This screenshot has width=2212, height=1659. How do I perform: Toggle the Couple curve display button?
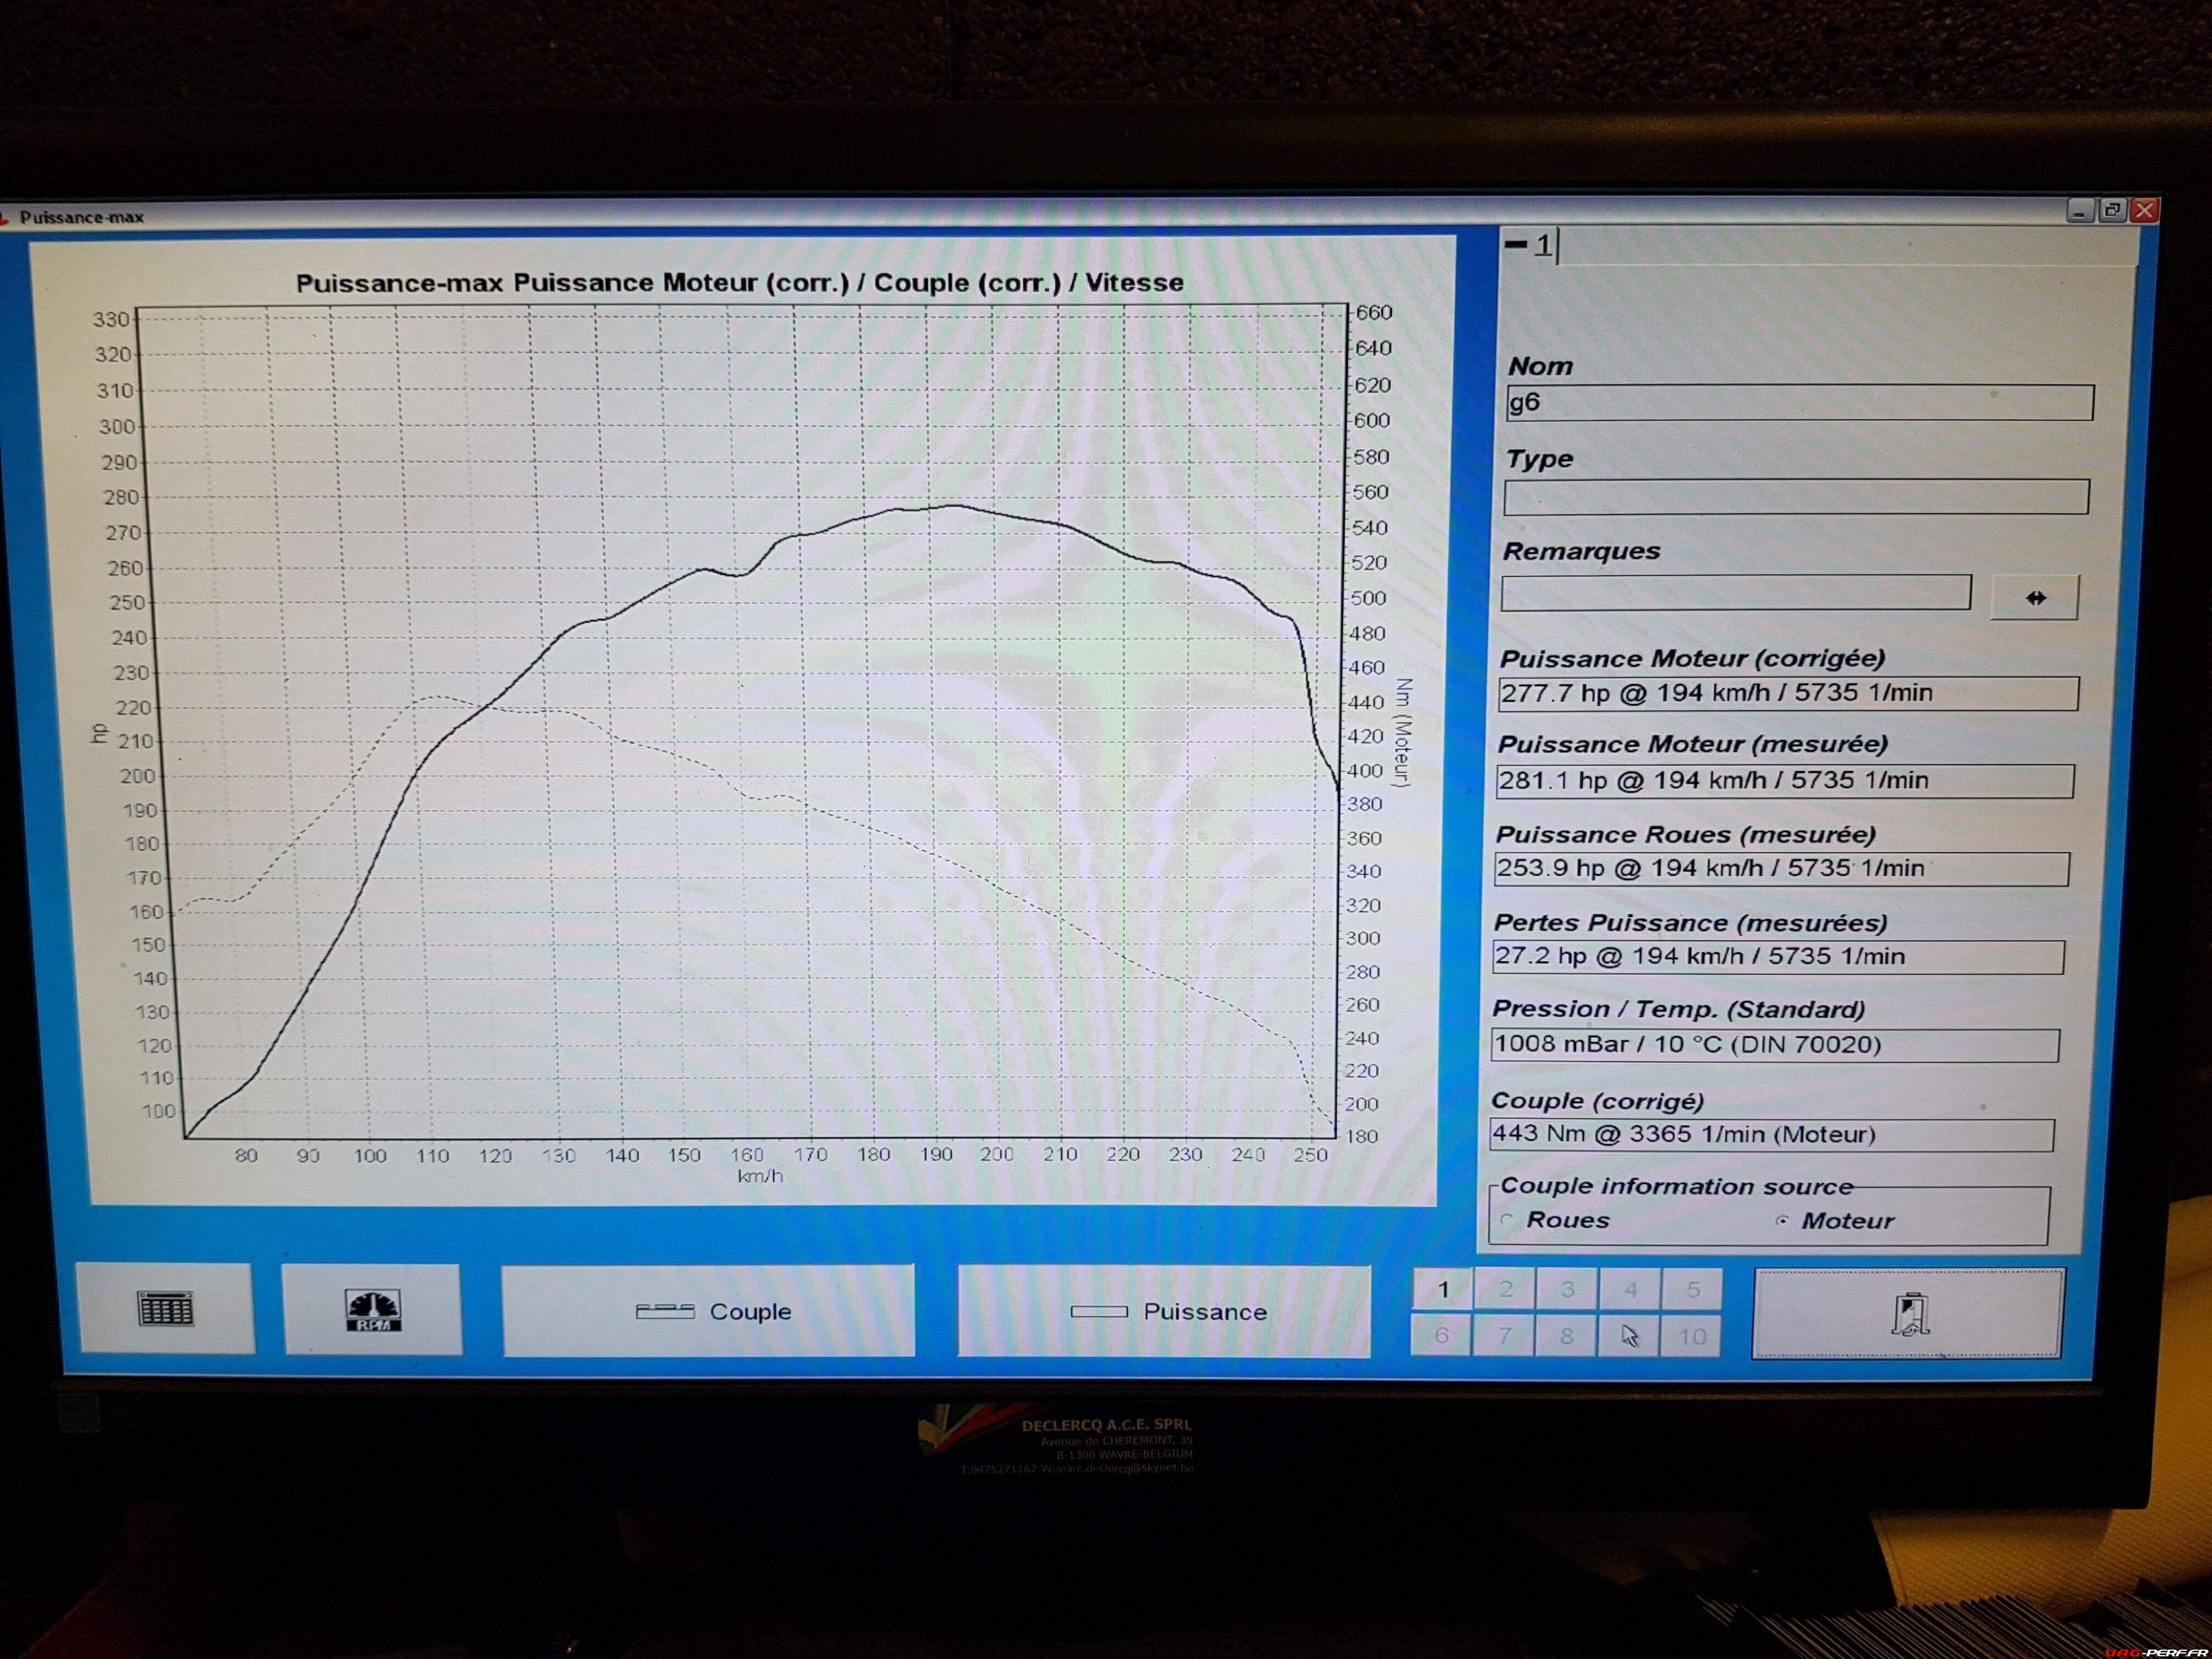click(708, 1311)
